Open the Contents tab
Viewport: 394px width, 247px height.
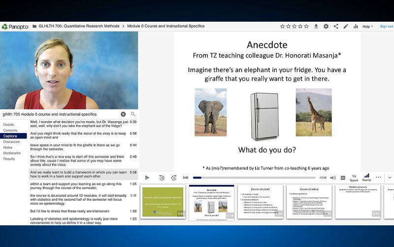(x=10, y=130)
